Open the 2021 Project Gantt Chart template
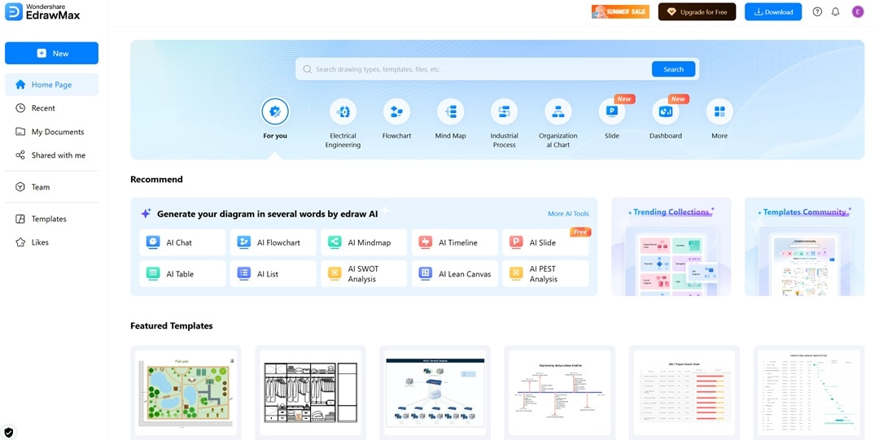 coord(684,393)
